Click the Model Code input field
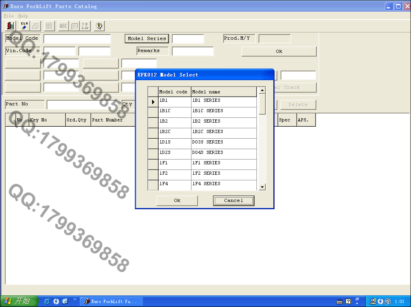This screenshot has height=307, width=411. pos(77,39)
